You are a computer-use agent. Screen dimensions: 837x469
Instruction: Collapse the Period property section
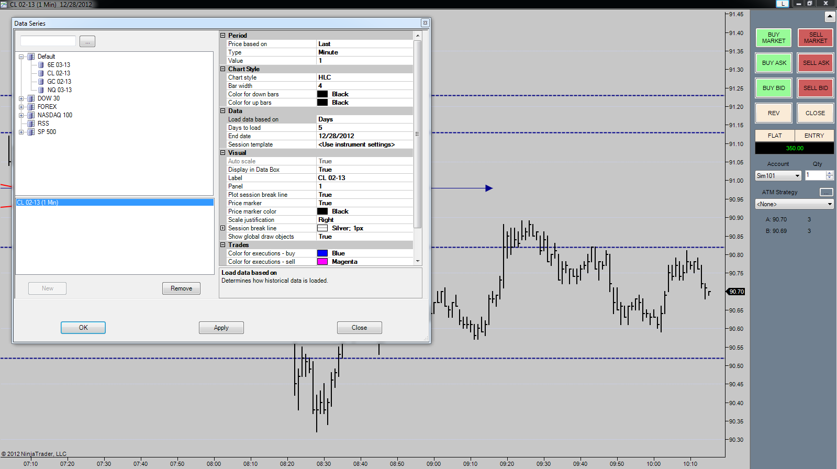click(x=223, y=36)
